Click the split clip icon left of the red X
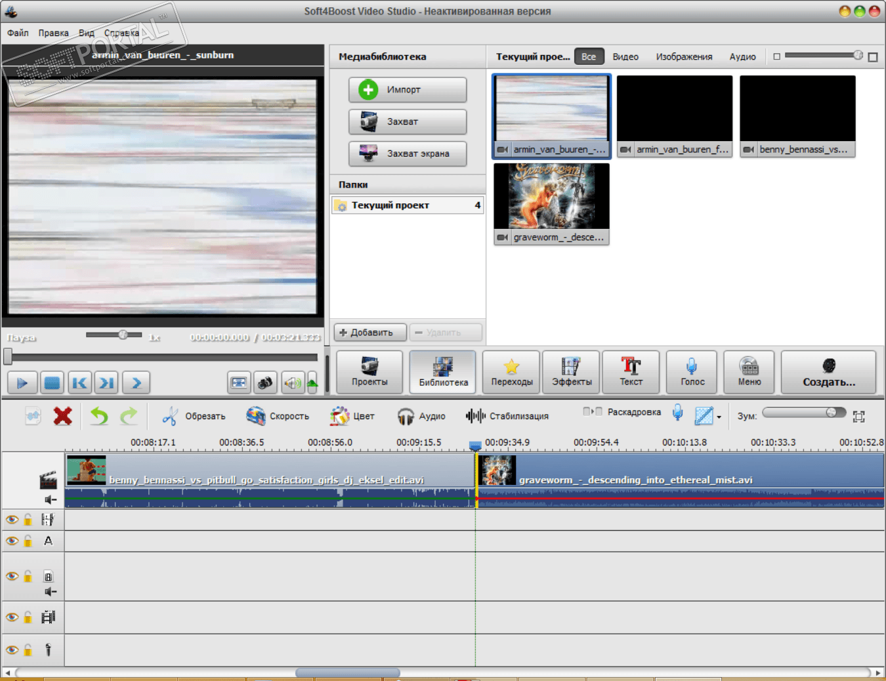The image size is (886, 681). click(33, 415)
